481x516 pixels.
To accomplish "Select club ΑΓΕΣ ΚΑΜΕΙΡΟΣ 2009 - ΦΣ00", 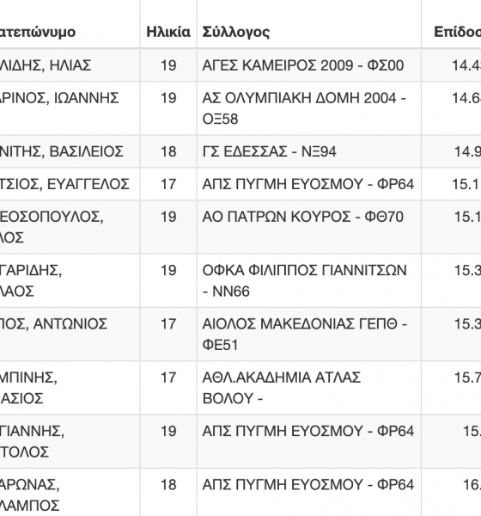I will [x=303, y=65].
